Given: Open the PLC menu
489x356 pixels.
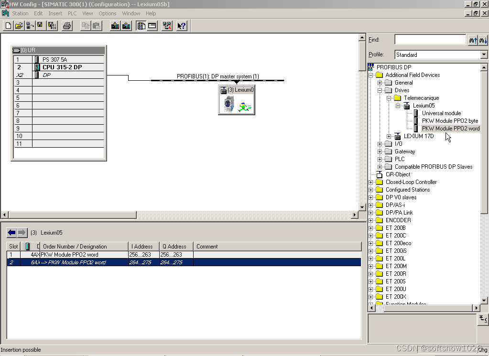Looking at the screenshot, I should [x=72, y=13].
